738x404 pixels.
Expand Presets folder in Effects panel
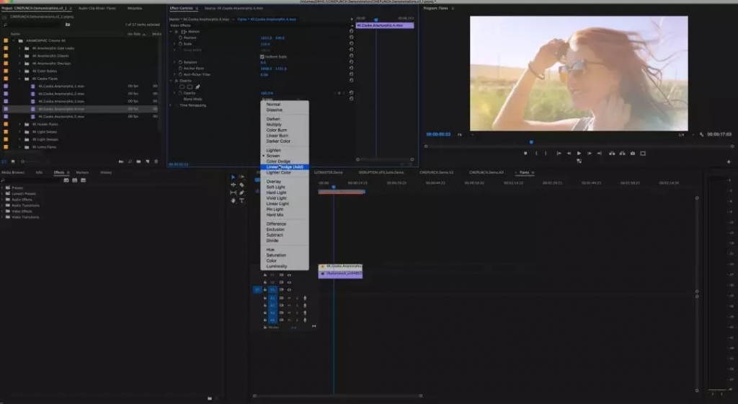[x=2, y=188]
